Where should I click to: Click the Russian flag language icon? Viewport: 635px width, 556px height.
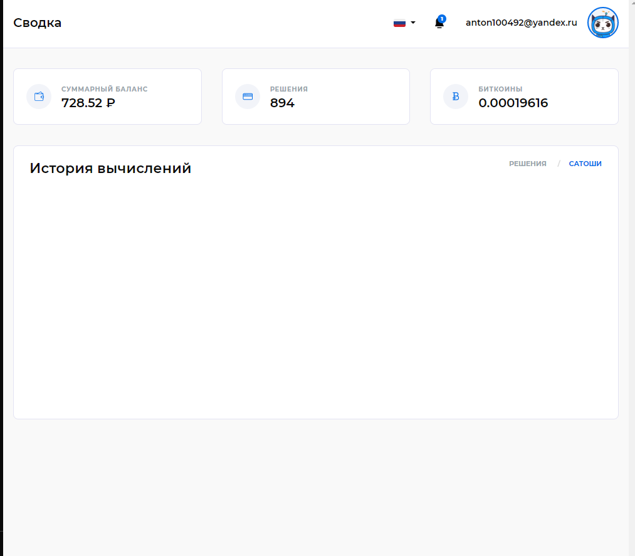pyautogui.click(x=399, y=23)
